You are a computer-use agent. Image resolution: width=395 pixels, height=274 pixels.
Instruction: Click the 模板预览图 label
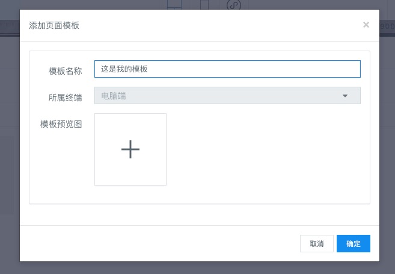point(61,124)
